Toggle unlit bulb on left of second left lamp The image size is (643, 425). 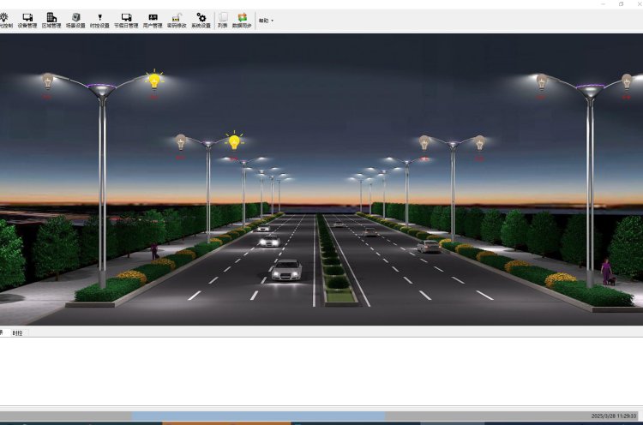tap(181, 141)
